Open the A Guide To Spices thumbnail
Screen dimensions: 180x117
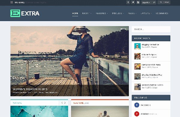(137, 56)
